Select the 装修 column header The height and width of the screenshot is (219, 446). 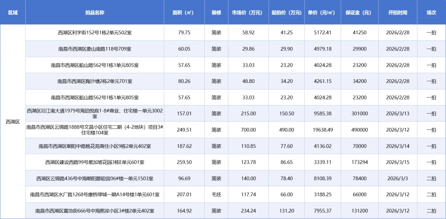[x=216, y=13]
